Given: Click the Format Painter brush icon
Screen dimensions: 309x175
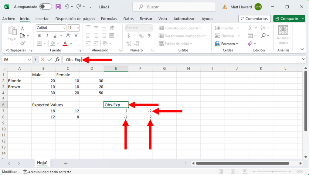Looking at the screenshot, I should point(22,44).
